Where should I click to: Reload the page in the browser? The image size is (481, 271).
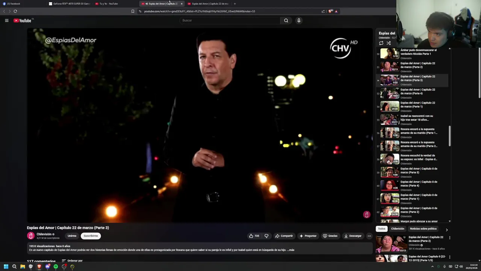click(x=15, y=11)
